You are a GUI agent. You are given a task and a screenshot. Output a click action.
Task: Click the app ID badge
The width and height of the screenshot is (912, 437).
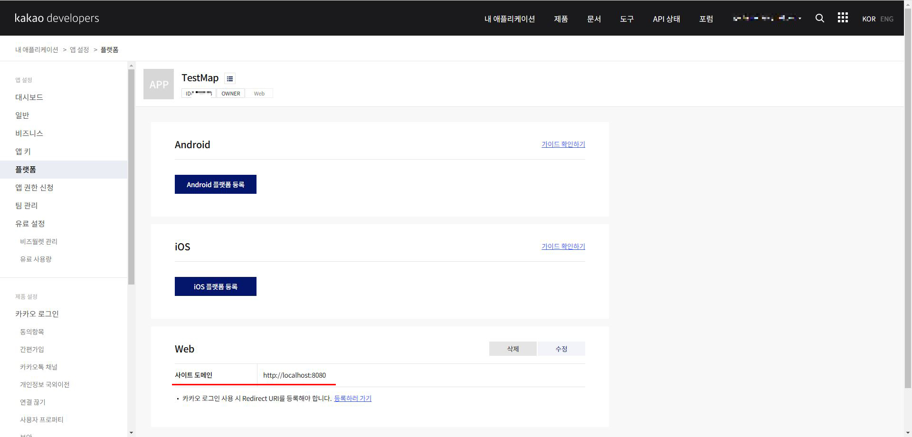(x=199, y=94)
